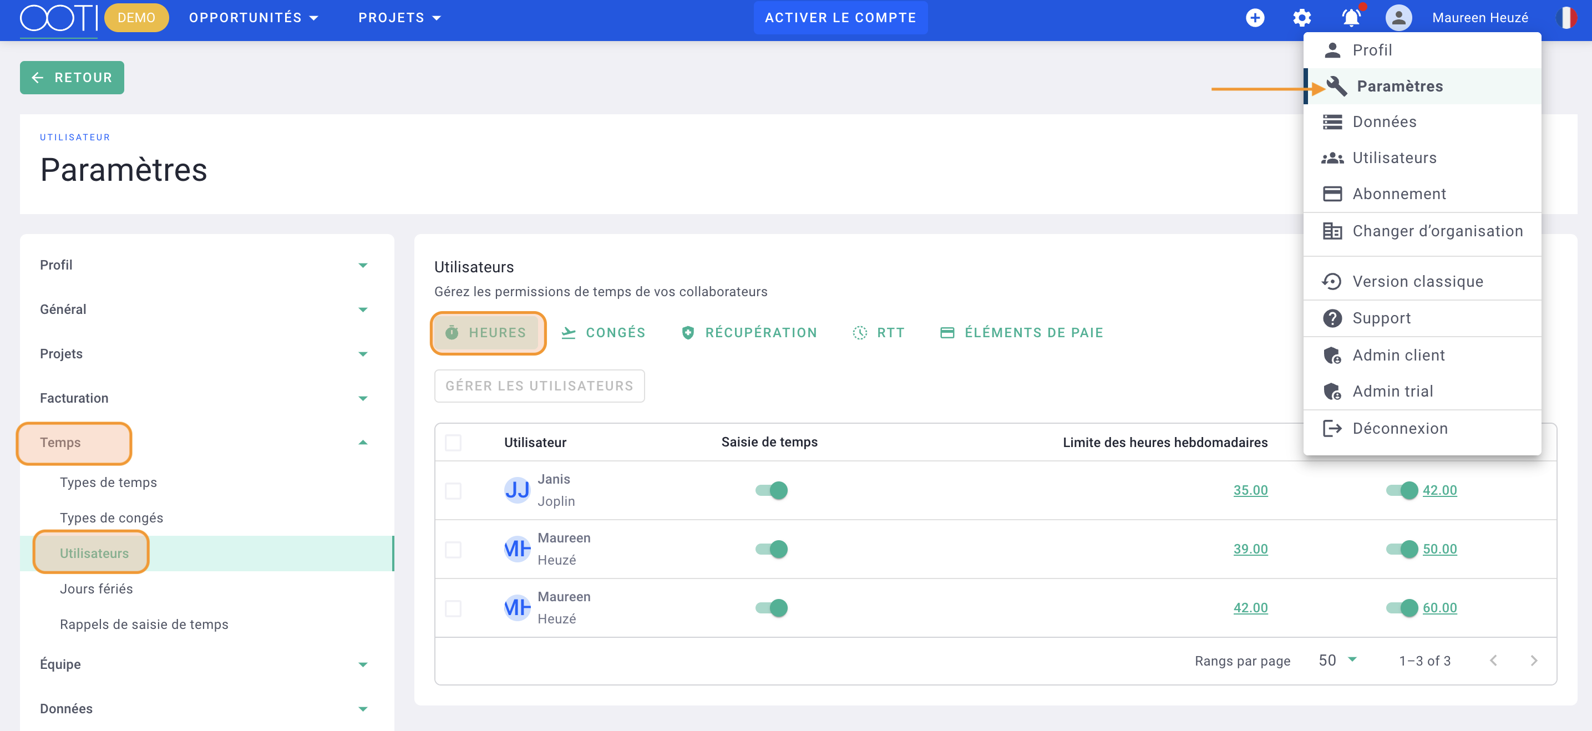The image size is (1592, 731).
Task: Expand the Projets sidebar section
Action: 206,354
